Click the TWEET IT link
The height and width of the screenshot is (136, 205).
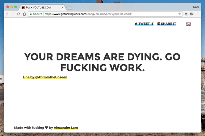click(x=144, y=24)
